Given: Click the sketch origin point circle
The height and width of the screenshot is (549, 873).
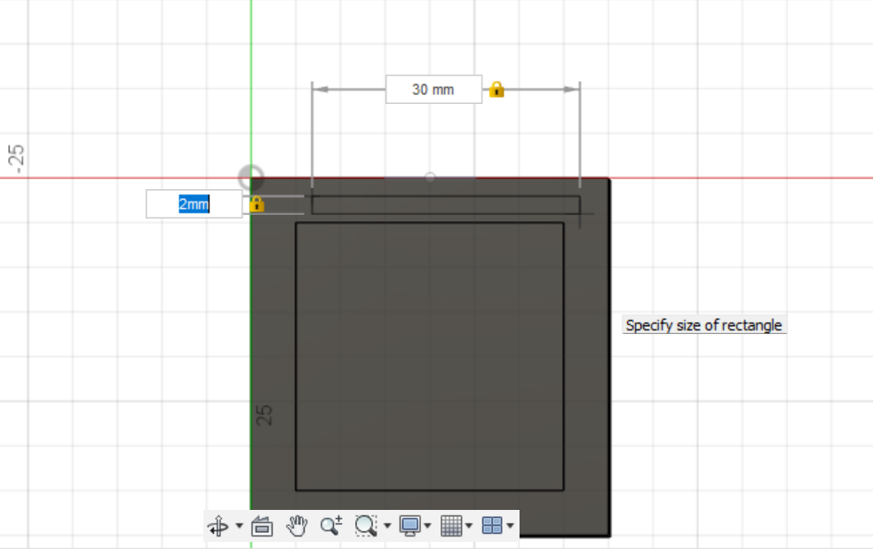Looking at the screenshot, I should pyautogui.click(x=251, y=178).
